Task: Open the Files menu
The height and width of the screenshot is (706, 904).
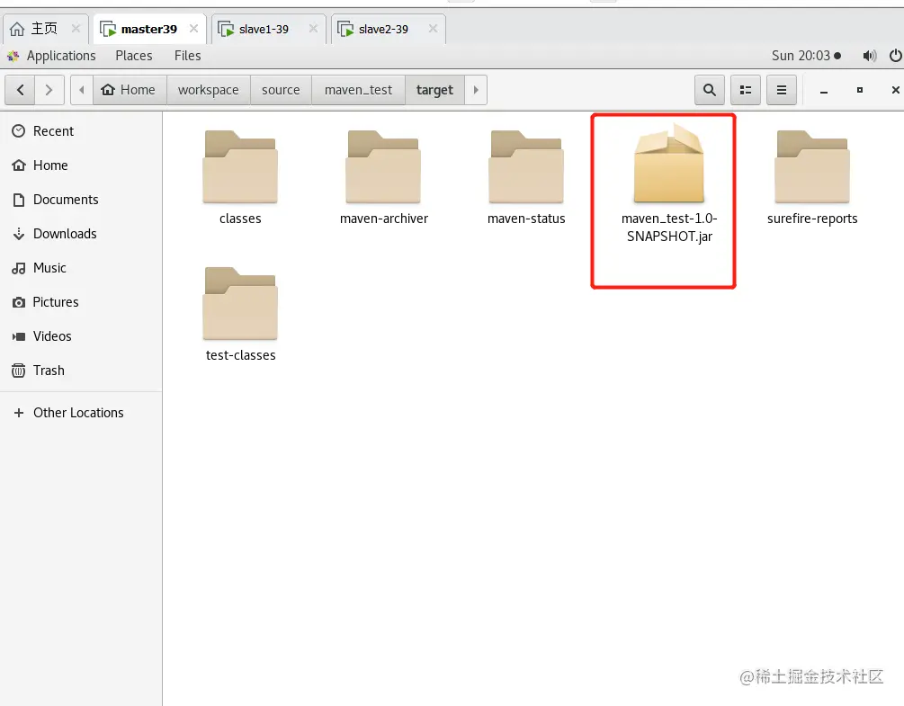Action: [x=187, y=56]
